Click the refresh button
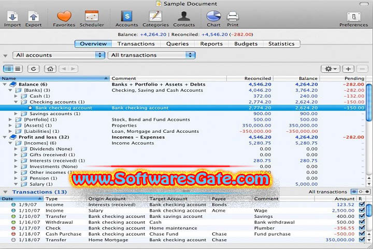 point(33,69)
